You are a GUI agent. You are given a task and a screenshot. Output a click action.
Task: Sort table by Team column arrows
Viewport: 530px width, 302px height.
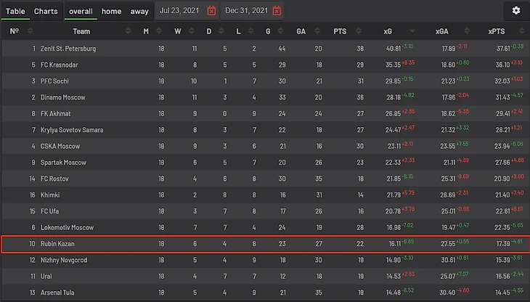point(129,31)
